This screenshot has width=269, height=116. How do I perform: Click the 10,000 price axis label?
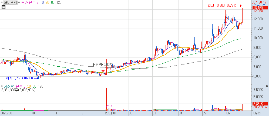[258, 38]
